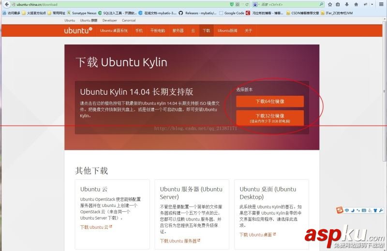Open 平板电脑 navigation item

[x=158, y=30]
